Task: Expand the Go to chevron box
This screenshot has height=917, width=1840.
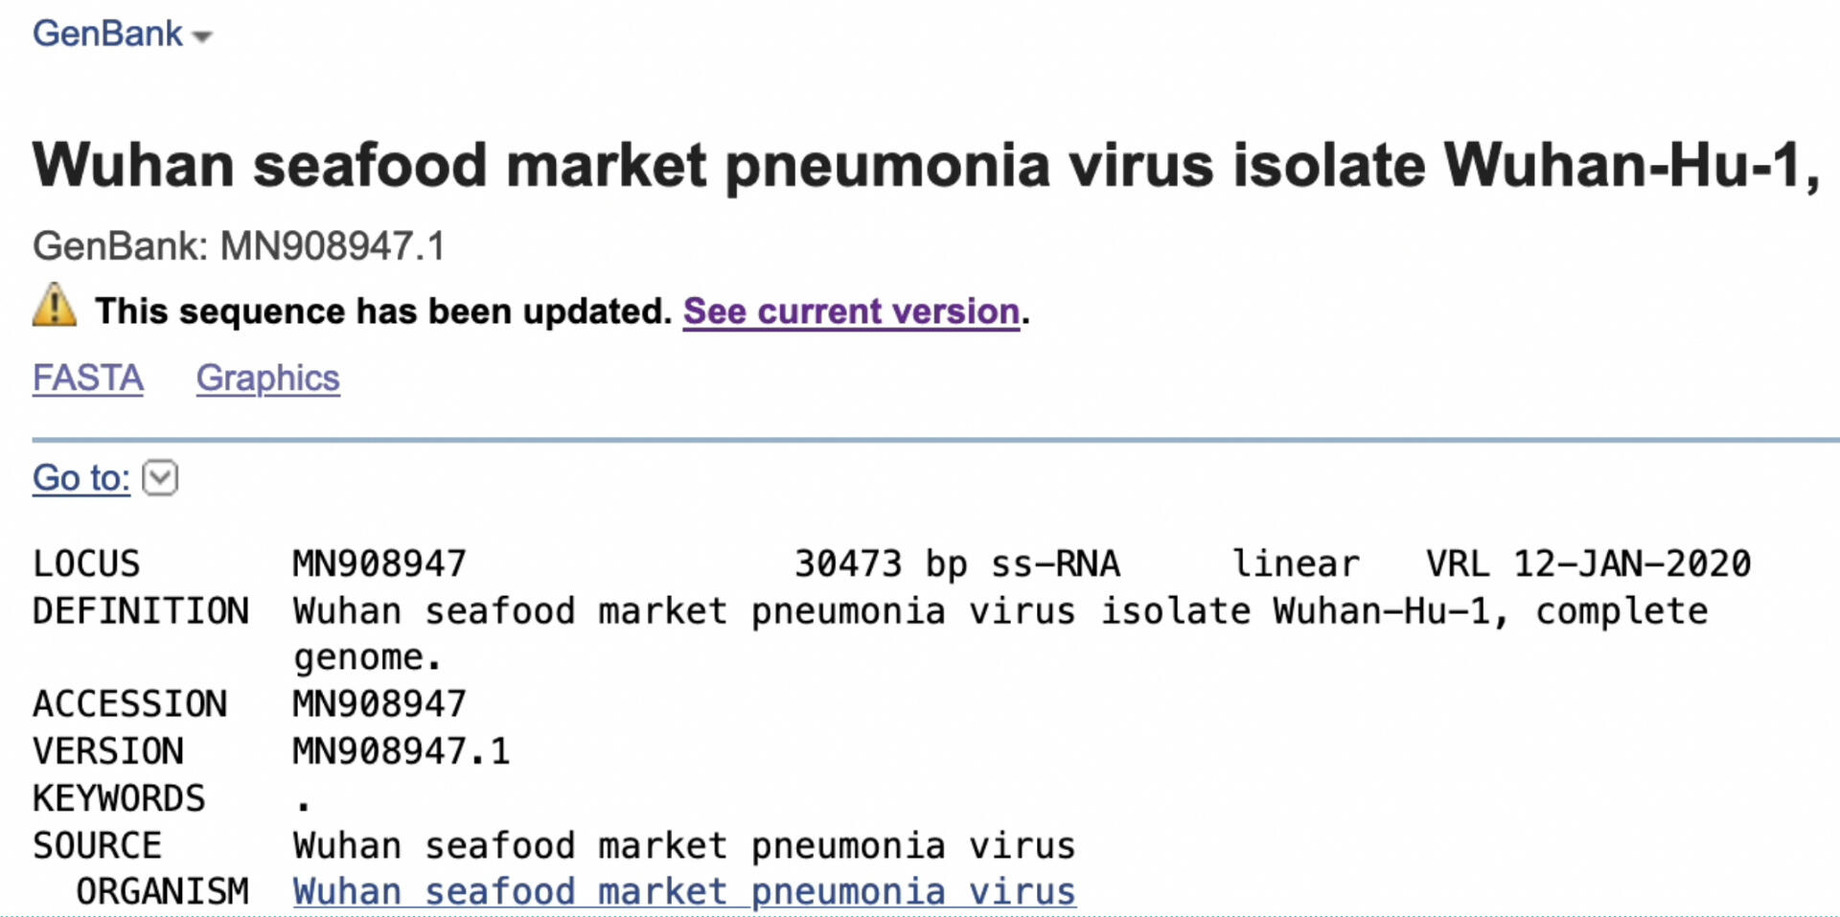Action: [x=160, y=477]
